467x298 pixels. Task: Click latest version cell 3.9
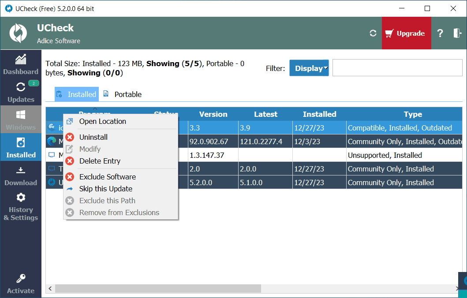(x=265, y=128)
